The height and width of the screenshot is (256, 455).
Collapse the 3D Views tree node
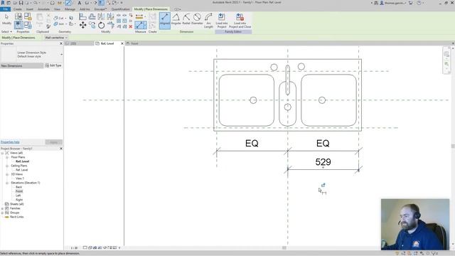point(7,174)
